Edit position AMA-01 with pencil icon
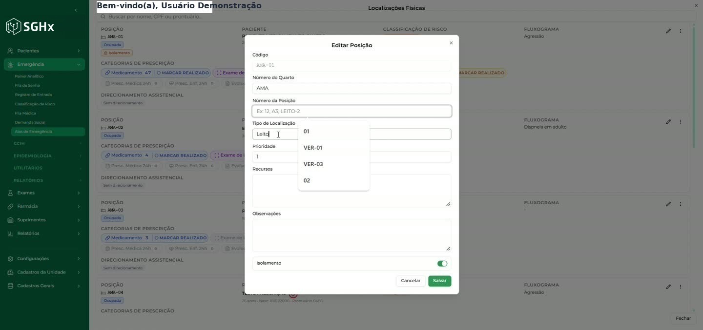703x330 pixels. (x=668, y=31)
